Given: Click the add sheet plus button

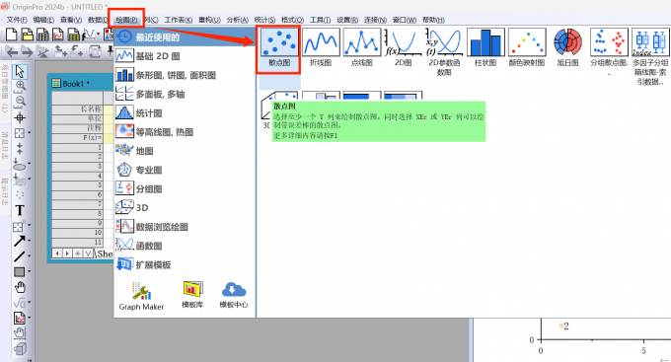Looking at the screenshot, I should 77,253.
